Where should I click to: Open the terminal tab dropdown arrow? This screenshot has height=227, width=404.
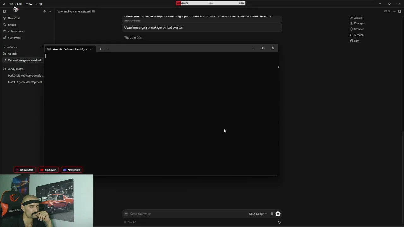coord(107,49)
